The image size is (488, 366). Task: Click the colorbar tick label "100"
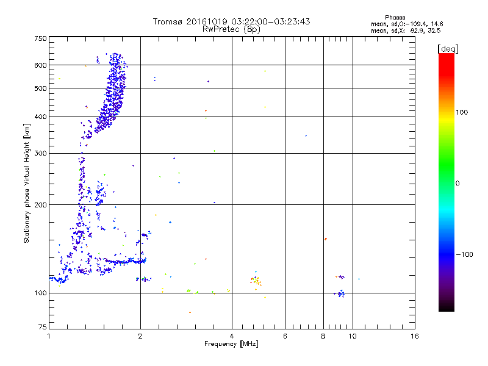coord(462,112)
